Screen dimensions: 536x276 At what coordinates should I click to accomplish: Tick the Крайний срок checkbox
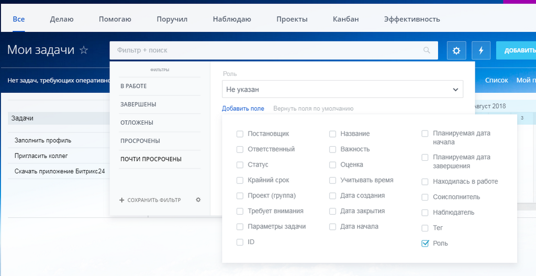tap(240, 180)
